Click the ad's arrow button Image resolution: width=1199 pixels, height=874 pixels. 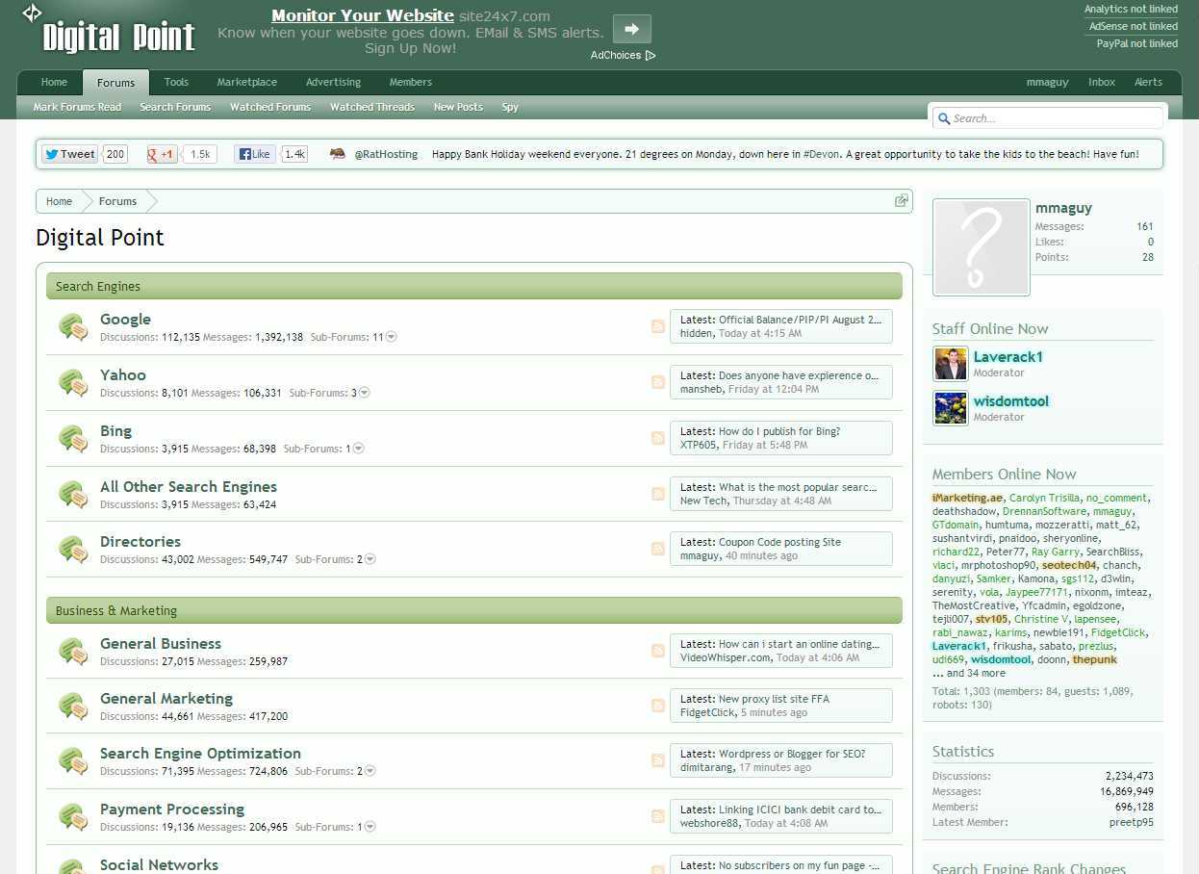(631, 29)
